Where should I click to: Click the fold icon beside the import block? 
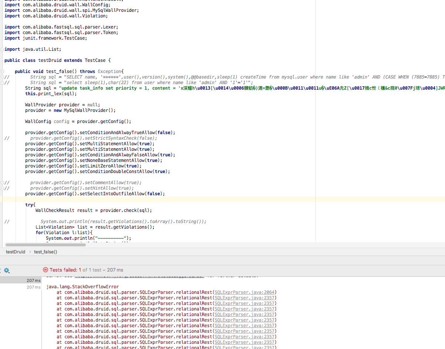(1, 49)
